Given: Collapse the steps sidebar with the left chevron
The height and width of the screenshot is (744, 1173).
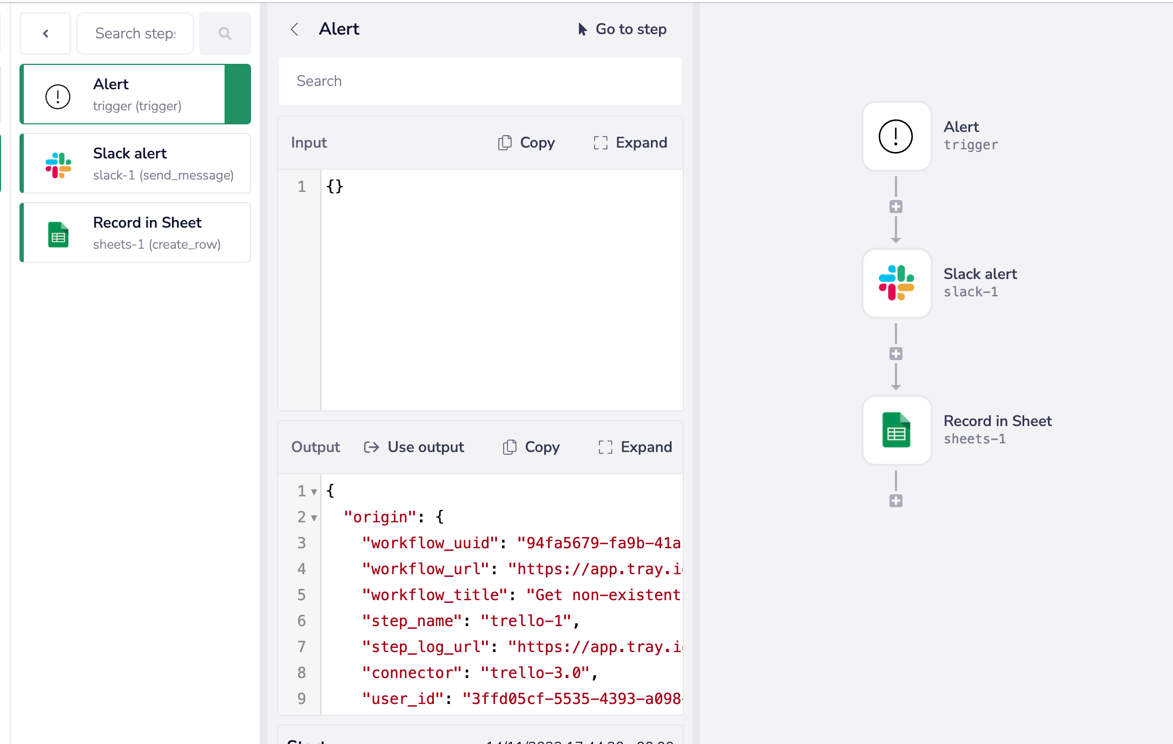Looking at the screenshot, I should click(x=45, y=33).
